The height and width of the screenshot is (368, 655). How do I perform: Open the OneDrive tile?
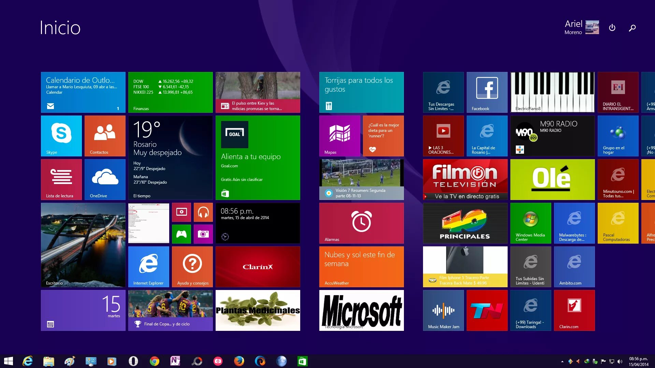coord(105,179)
